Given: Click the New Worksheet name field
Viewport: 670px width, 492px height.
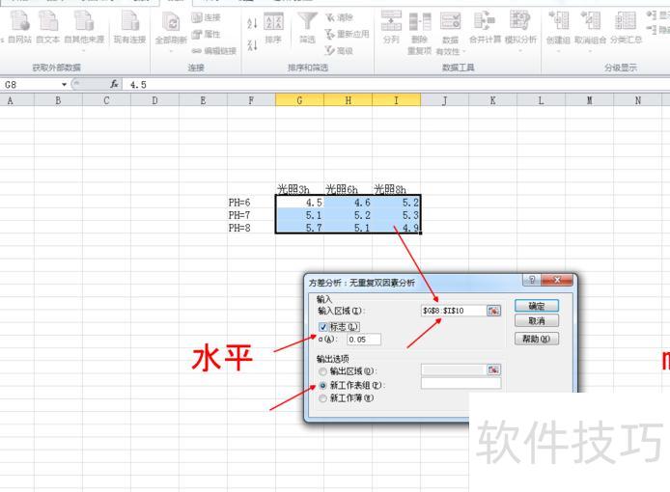Looking at the screenshot, I should click(461, 384).
